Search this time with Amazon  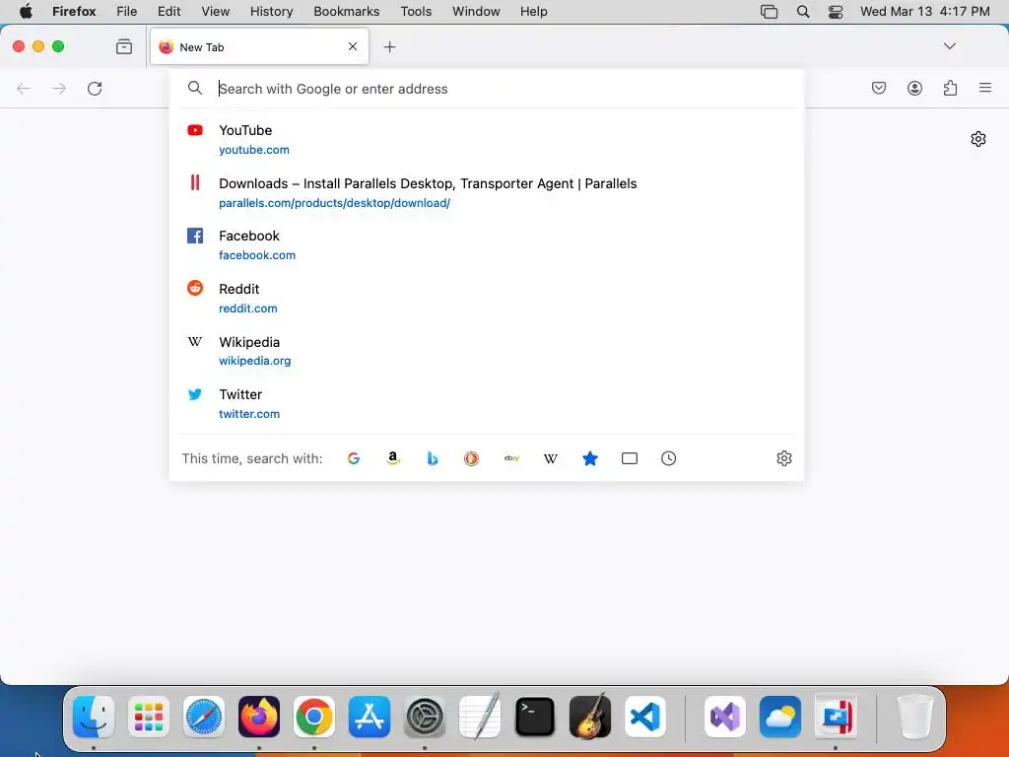pos(392,458)
